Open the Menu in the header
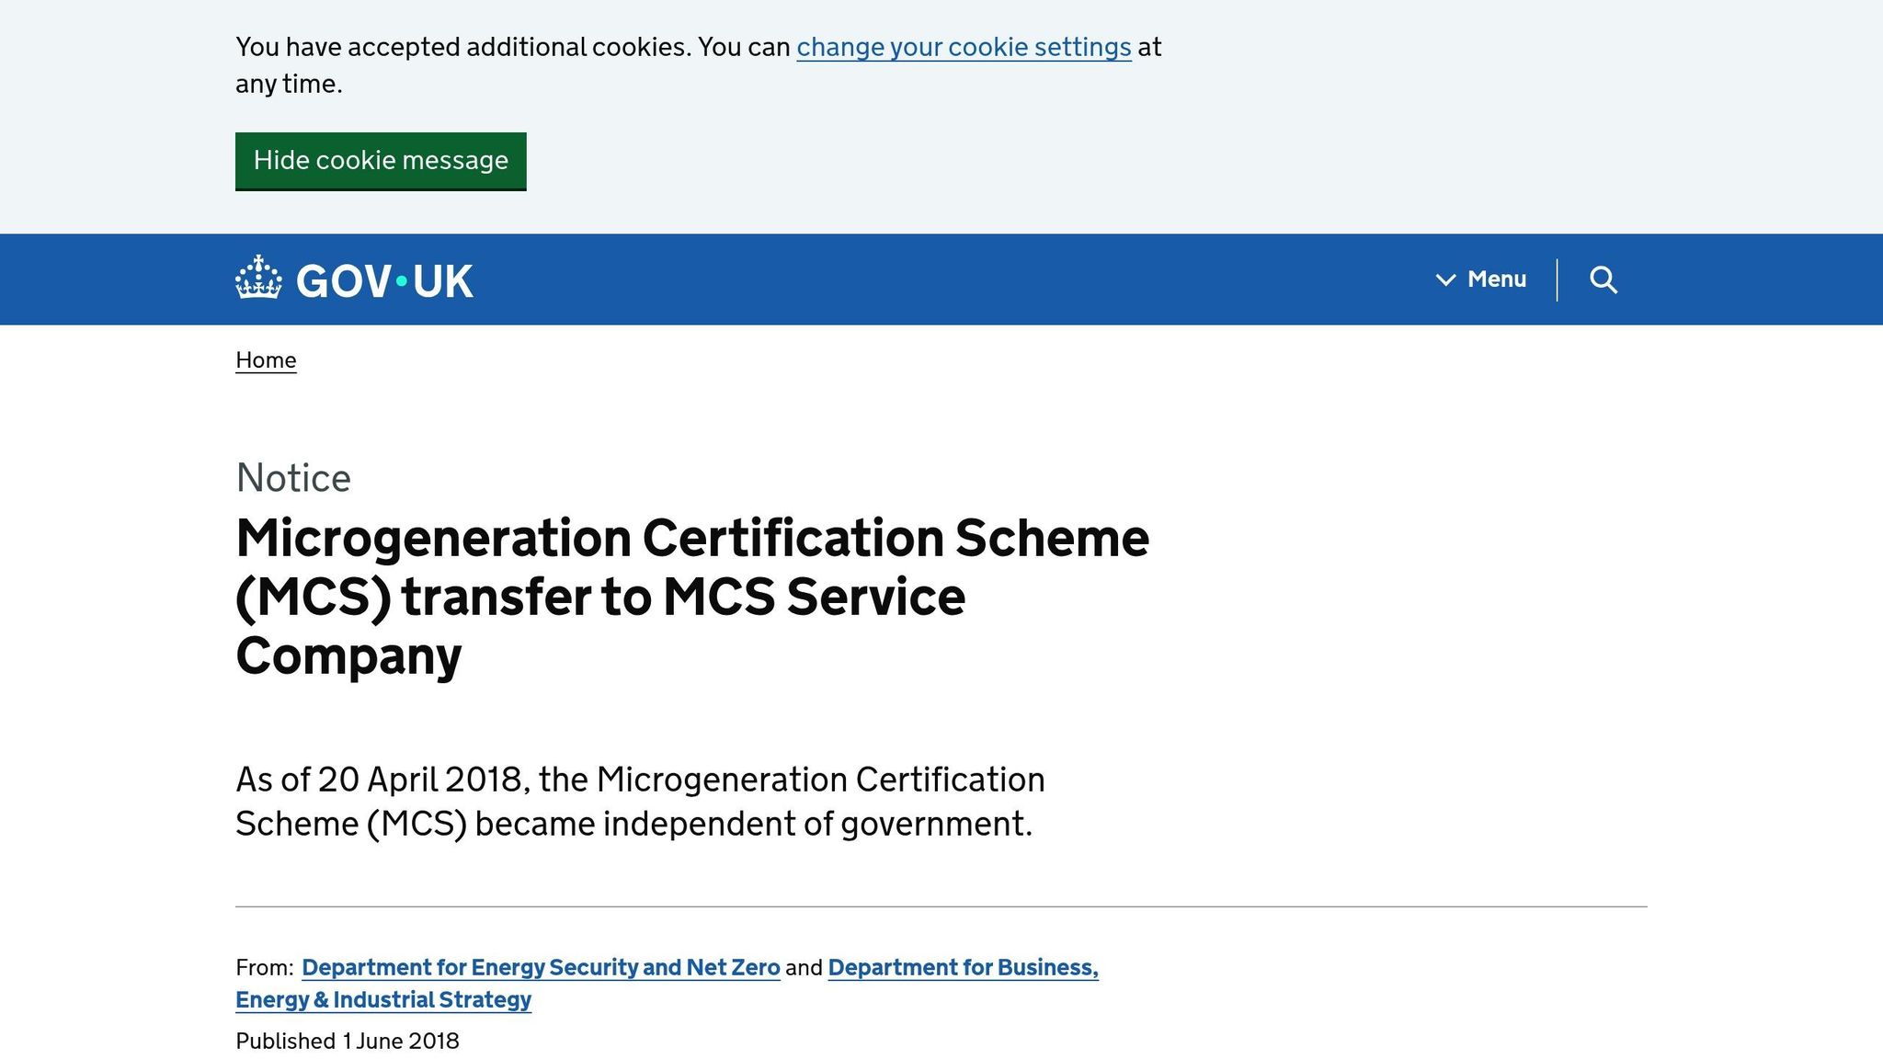1883x1059 pixels. point(1496,279)
